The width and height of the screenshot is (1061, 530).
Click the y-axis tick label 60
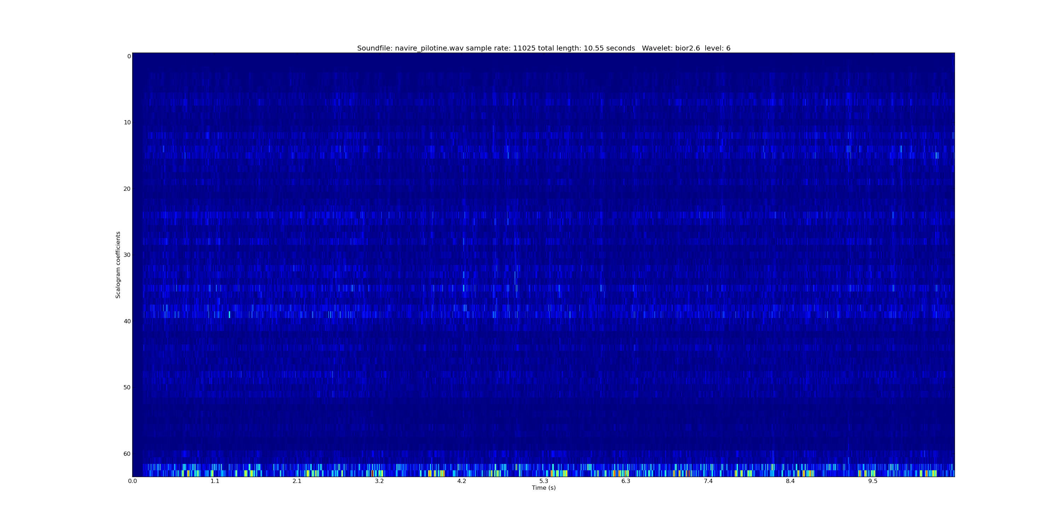pos(127,454)
